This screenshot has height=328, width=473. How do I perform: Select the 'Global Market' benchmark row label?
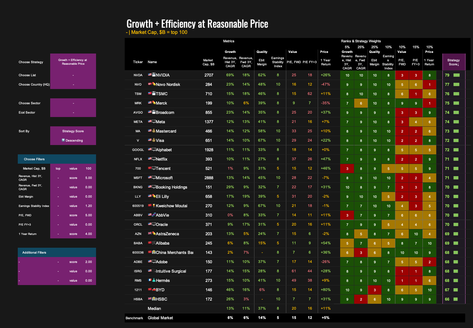160,318
